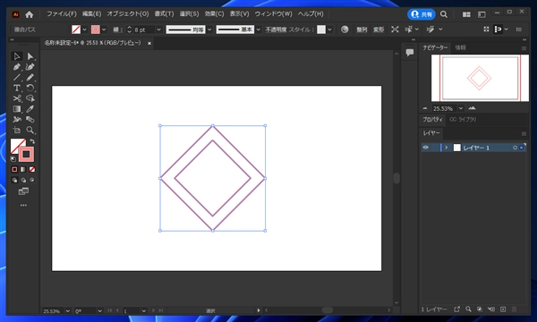Select the Pen tool
The image size is (537, 322).
tap(16, 67)
